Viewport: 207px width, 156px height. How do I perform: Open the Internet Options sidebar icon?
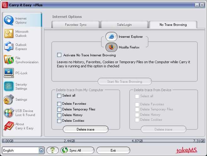click(x=9, y=20)
